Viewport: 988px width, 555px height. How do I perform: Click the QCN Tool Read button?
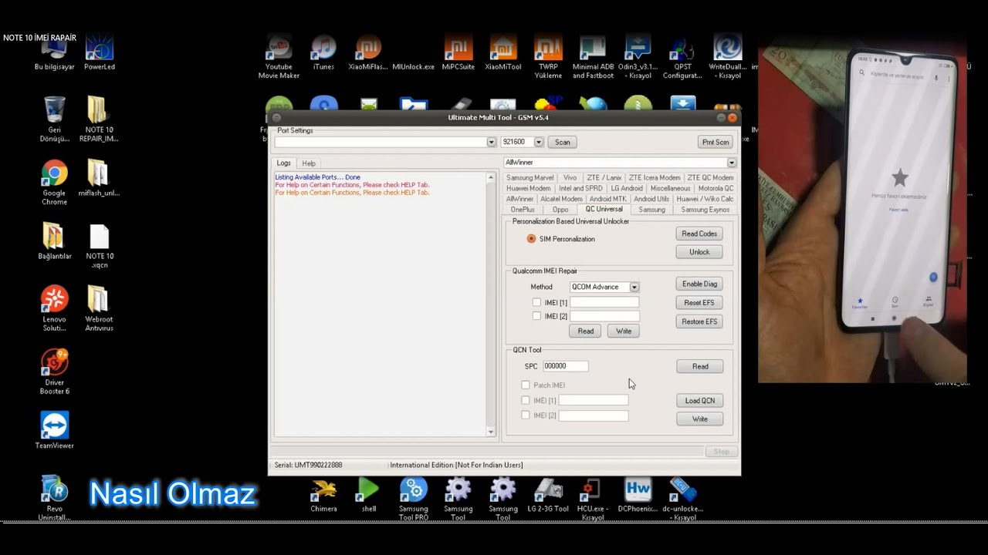click(x=700, y=366)
